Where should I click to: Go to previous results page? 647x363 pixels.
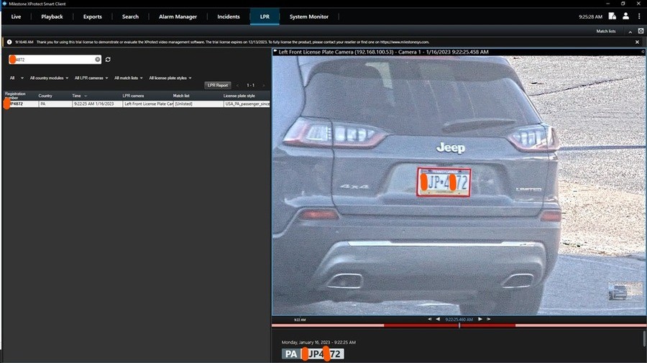click(x=238, y=86)
